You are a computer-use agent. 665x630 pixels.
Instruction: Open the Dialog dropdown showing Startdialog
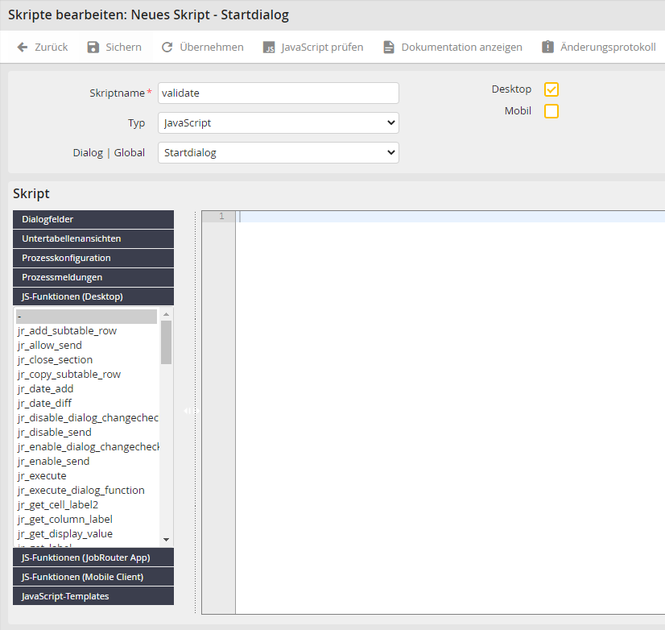[278, 152]
